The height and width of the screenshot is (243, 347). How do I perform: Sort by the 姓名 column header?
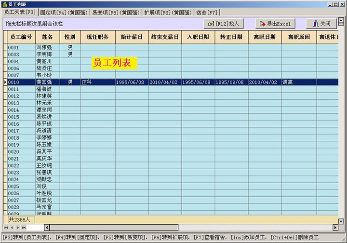point(47,37)
